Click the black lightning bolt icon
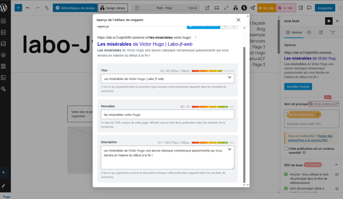This screenshot has width=343, height=199. click(244, 8)
